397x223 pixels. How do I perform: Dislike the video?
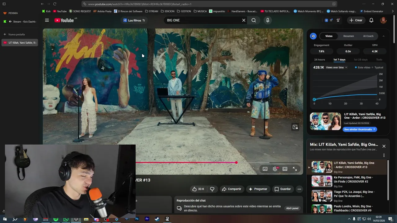[212, 189]
